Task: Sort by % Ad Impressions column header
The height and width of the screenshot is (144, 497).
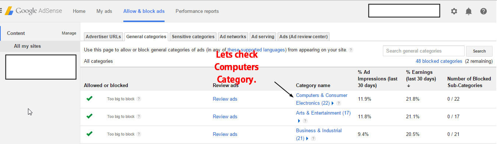Action: click(x=377, y=79)
